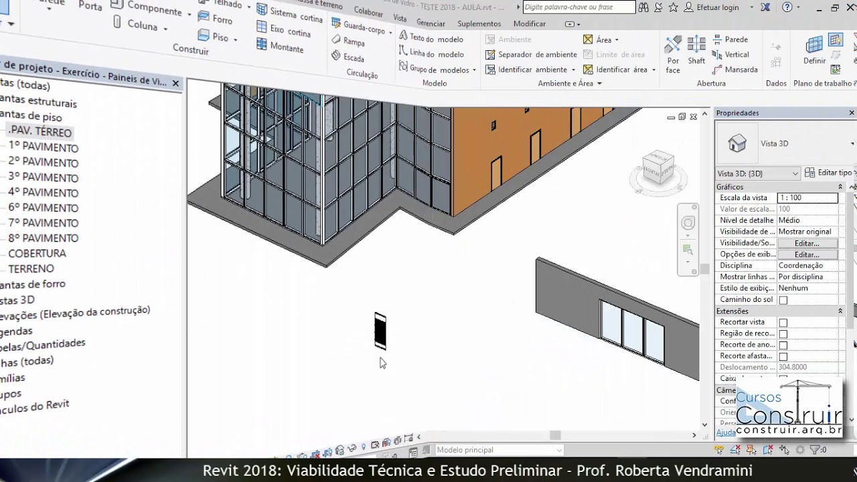
Task: Click Editar button for Visibilidade/Sobreposição
Action: coord(807,243)
